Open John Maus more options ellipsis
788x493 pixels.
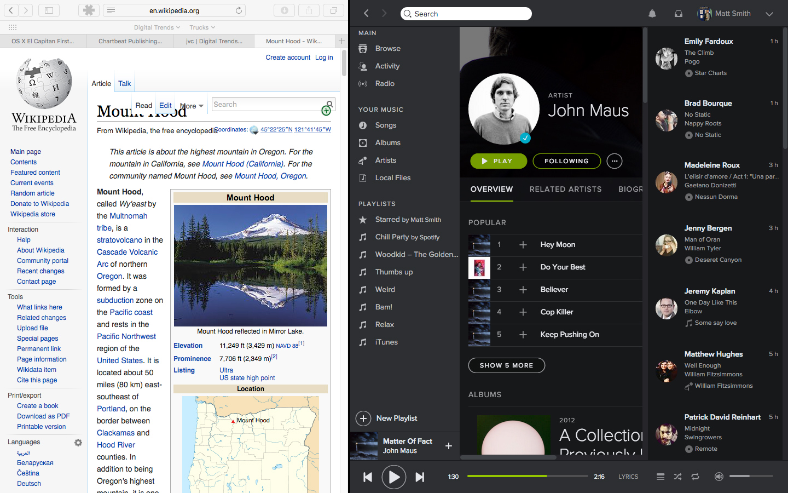pos(615,161)
